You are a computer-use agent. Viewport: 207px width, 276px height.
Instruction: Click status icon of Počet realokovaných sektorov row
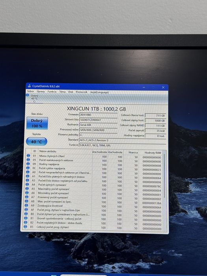28,160
